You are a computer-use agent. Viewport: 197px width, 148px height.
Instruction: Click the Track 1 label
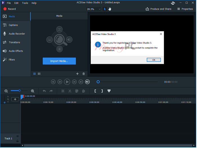pos(8,139)
